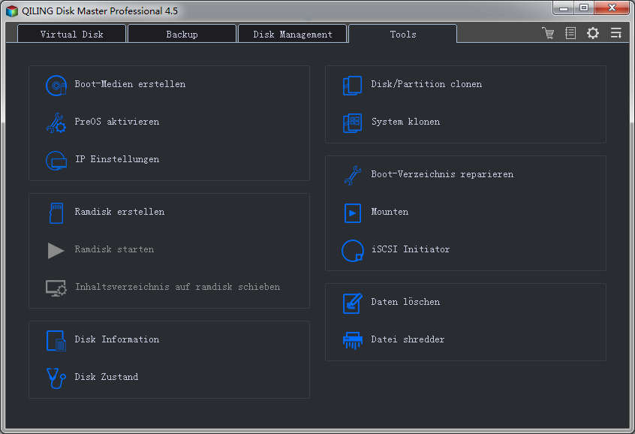Viewport: 635px width, 434px height.
Task: Click the Daten löschen label
Action: [405, 302]
